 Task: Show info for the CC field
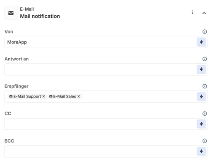(205, 114)
